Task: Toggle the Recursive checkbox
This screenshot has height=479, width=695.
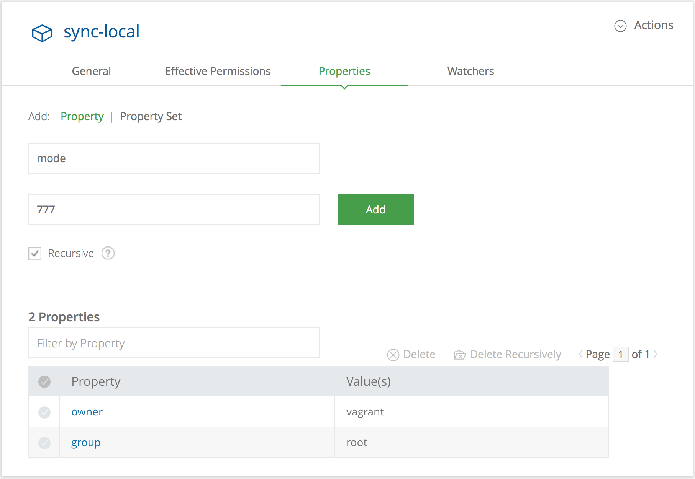Action: pyautogui.click(x=35, y=253)
